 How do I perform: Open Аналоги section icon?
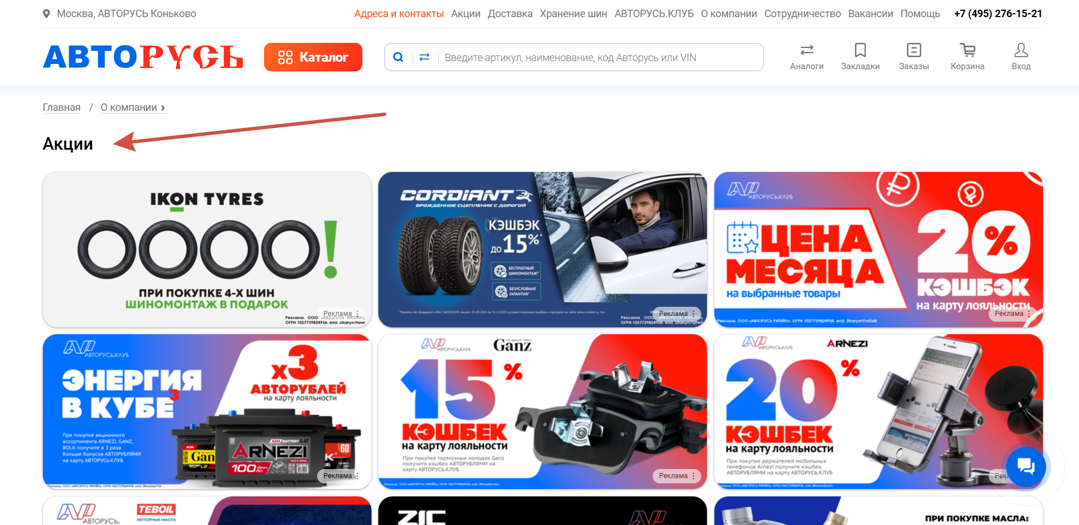807,50
